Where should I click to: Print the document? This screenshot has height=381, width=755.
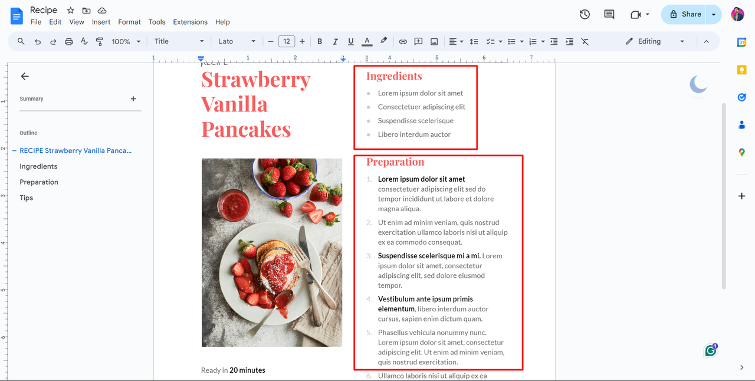pyautogui.click(x=69, y=41)
